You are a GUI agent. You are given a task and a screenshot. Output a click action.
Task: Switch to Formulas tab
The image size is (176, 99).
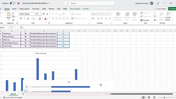[x=36, y=9]
